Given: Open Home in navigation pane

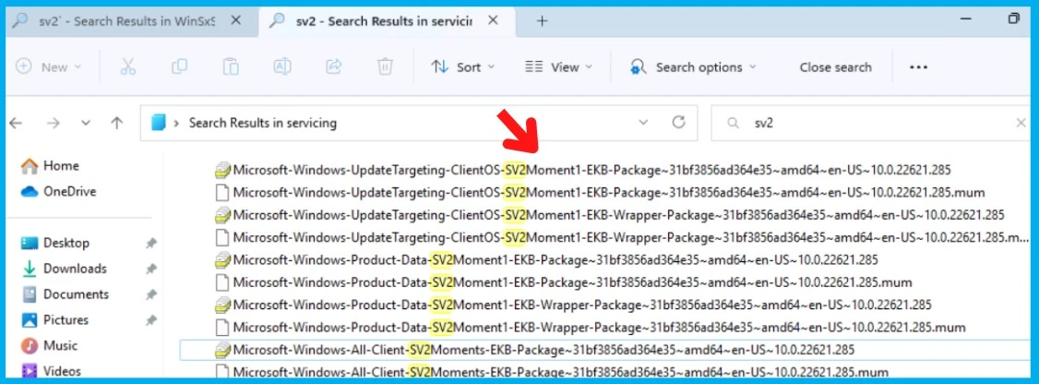Looking at the screenshot, I should [51, 166].
